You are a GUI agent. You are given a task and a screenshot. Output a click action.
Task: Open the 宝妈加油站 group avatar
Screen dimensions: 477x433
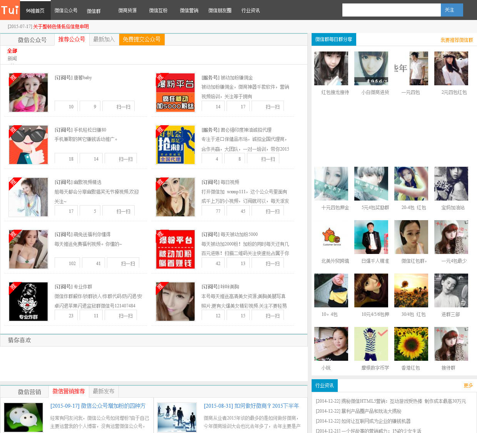(x=451, y=184)
